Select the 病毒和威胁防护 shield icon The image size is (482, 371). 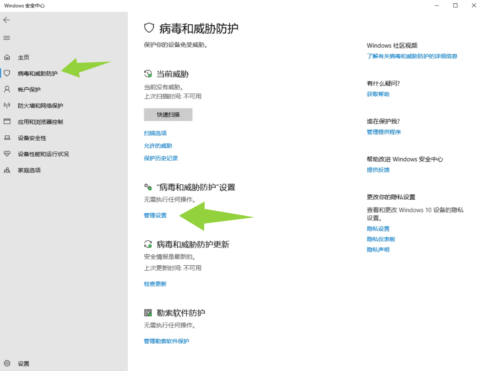pyautogui.click(x=7, y=73)
